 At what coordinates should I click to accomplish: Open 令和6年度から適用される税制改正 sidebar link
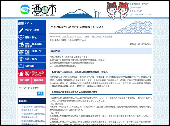tap(33, 108)
